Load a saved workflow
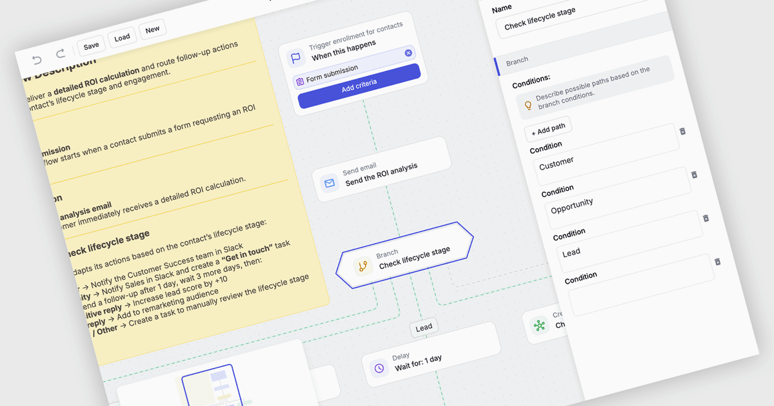774x406 pixels. (x=122, y=38)
